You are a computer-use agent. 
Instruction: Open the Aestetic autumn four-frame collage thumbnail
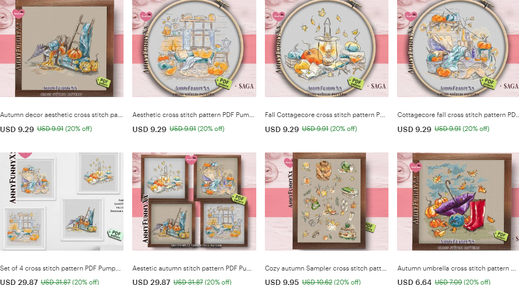pos(194,201)
